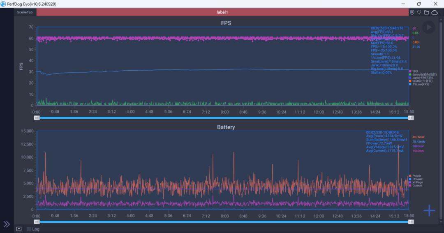Click the Battery chart right range slider handle
Screen dimensions: 444x233
pos(411,221)
